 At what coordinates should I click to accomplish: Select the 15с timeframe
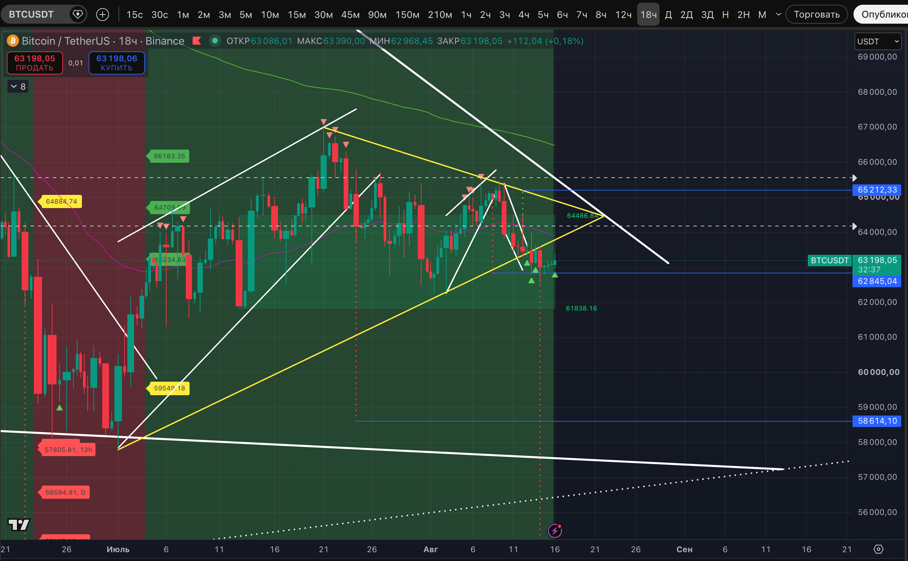pyautogui.click(x=134, y=15)
